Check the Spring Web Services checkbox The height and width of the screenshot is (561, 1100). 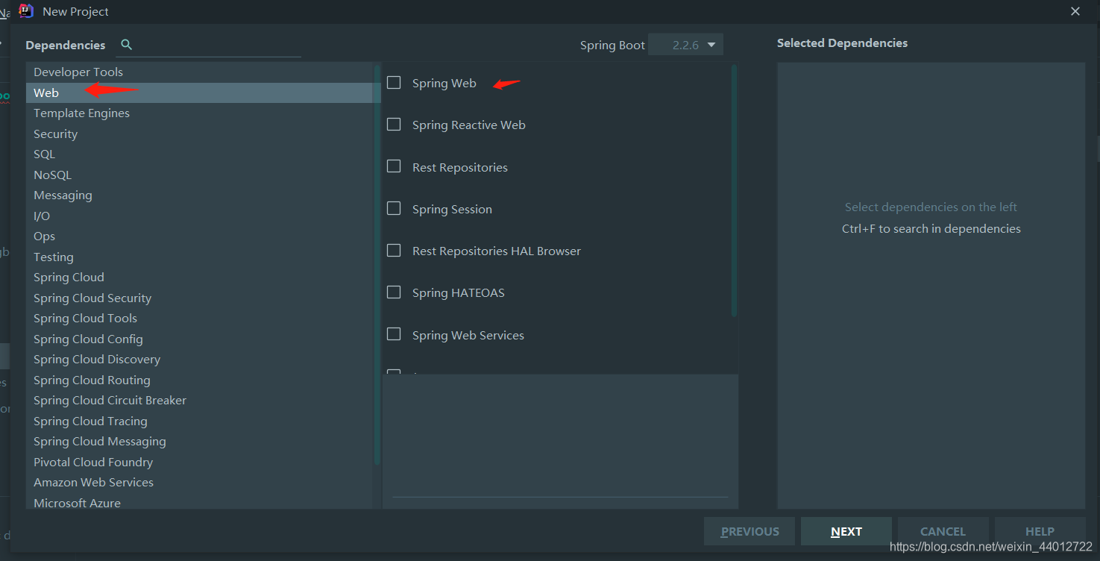[394, 334]
